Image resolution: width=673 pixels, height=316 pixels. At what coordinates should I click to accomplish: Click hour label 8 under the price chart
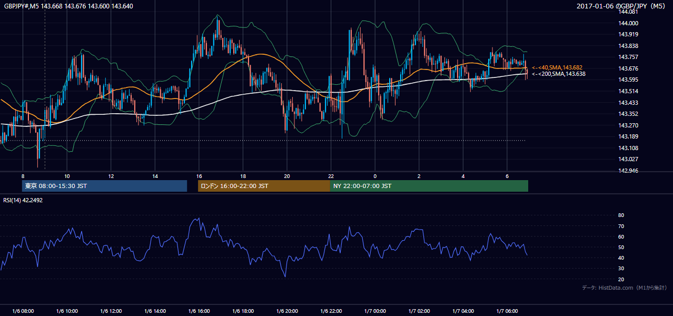(x=23, y=176)
